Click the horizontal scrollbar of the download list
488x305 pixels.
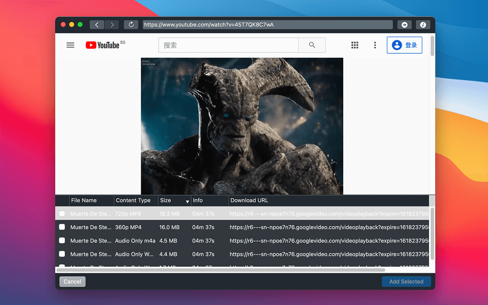click(220, 270)
